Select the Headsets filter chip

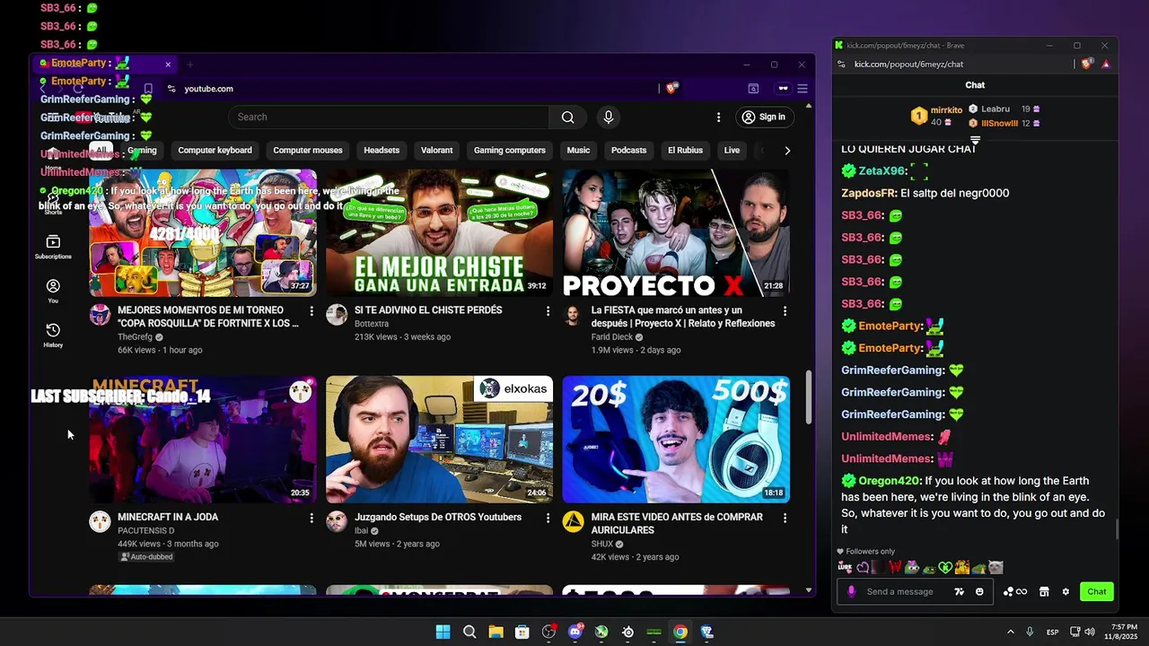382,150
